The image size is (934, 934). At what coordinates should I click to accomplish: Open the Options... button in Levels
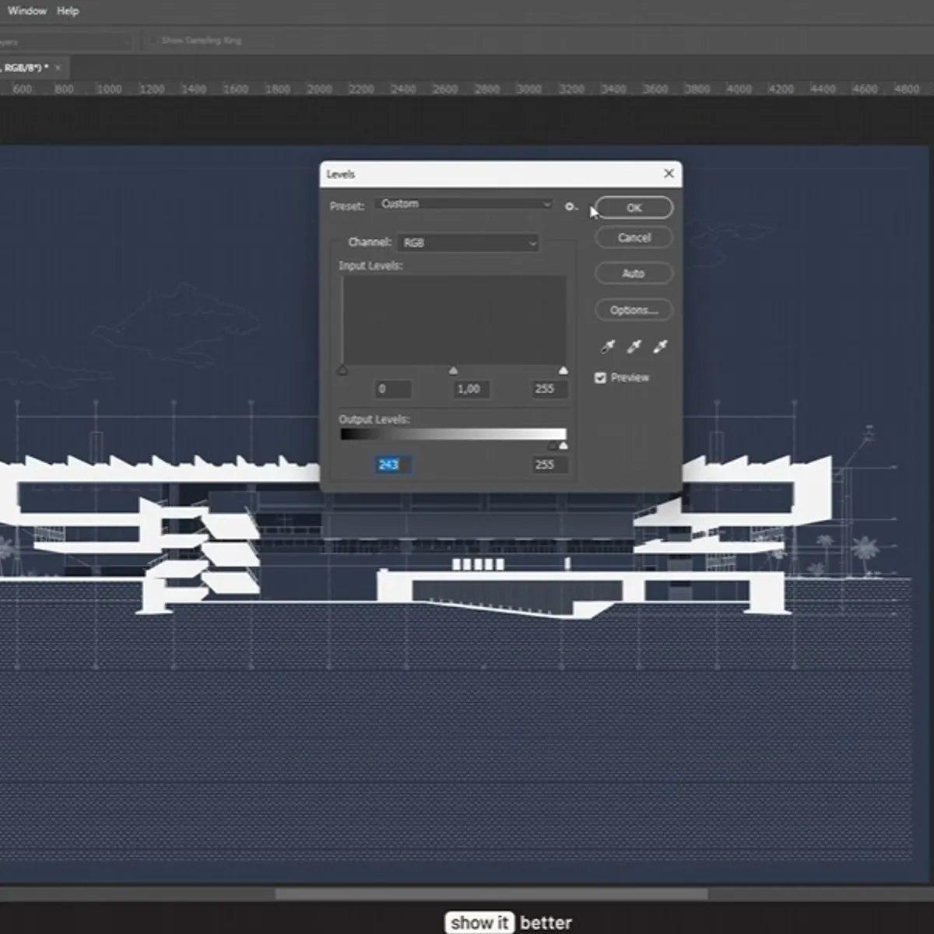pyautogui.click(x=634, y=310)
